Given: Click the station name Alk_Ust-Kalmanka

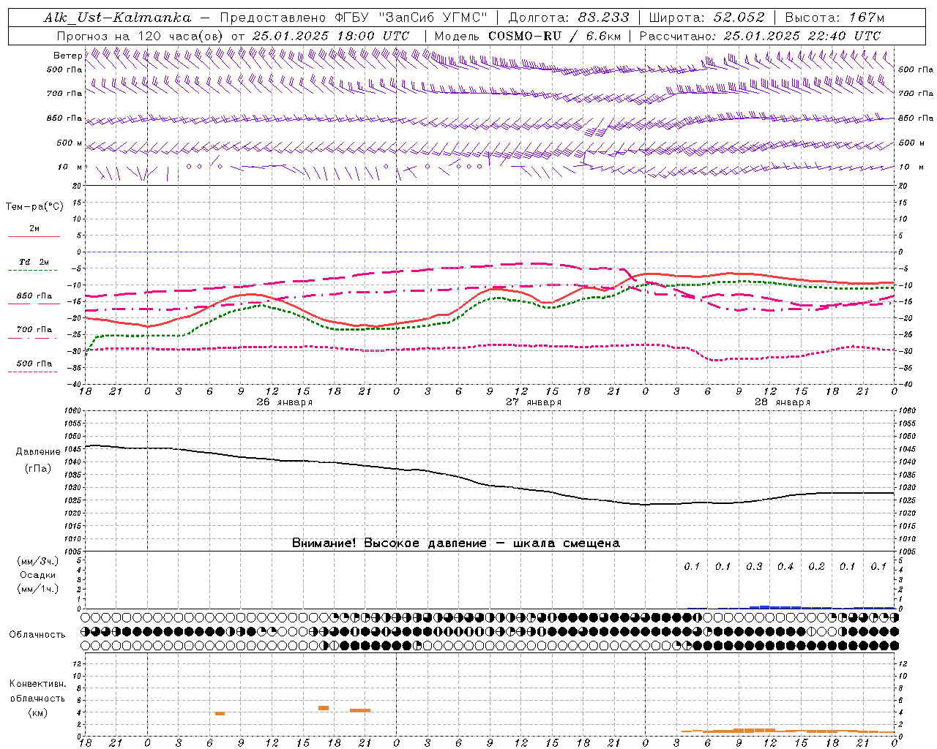Looking at the screenshot, I should (x=117, y=18).
